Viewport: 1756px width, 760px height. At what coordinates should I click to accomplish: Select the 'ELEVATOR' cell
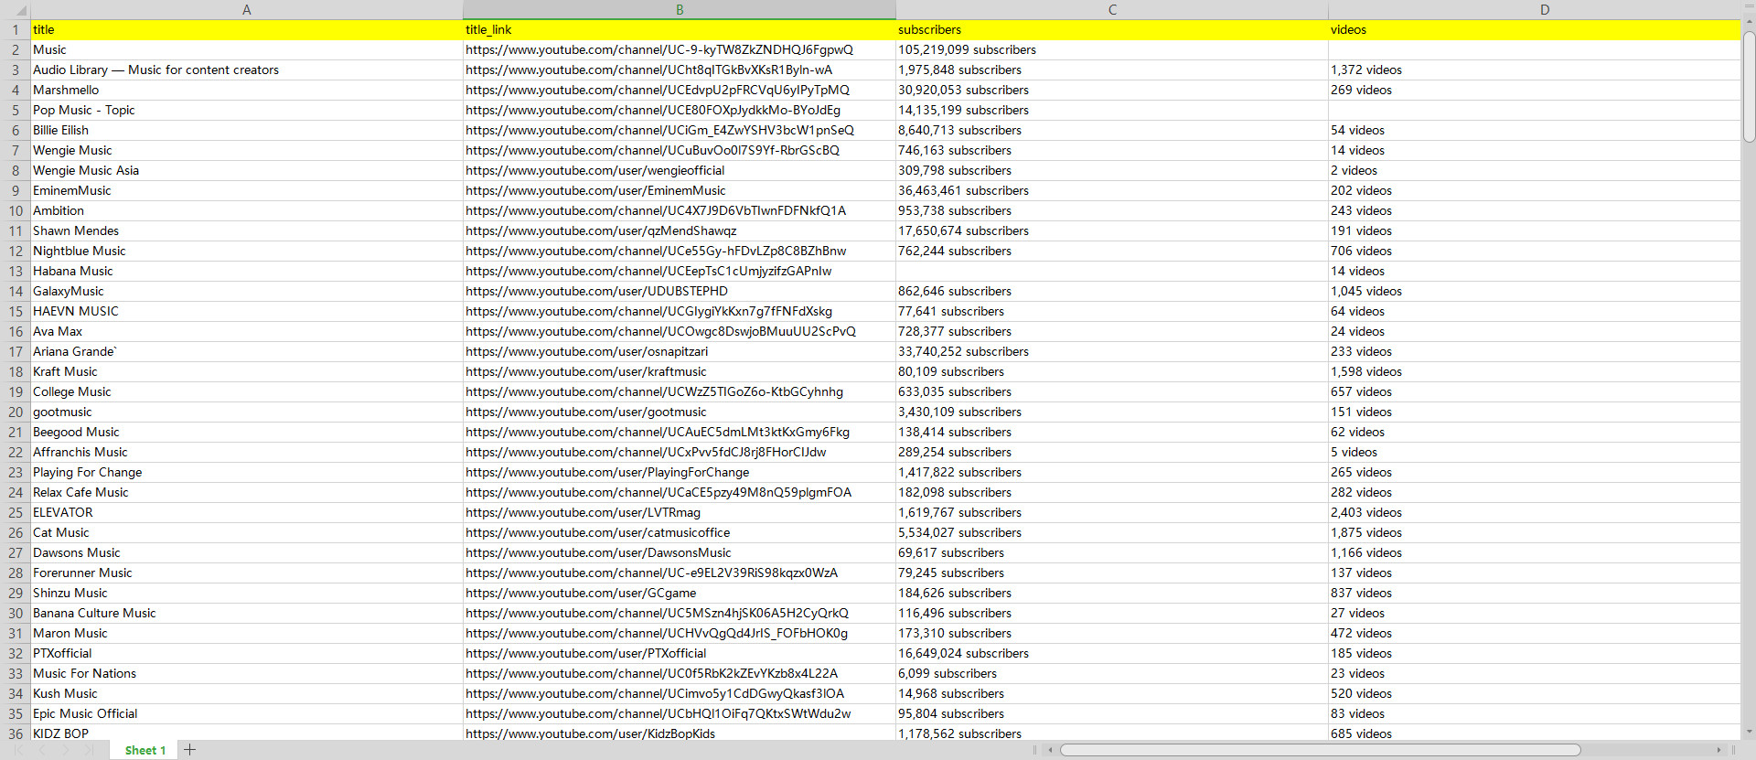pyautogui.click(x=247, y=512)
